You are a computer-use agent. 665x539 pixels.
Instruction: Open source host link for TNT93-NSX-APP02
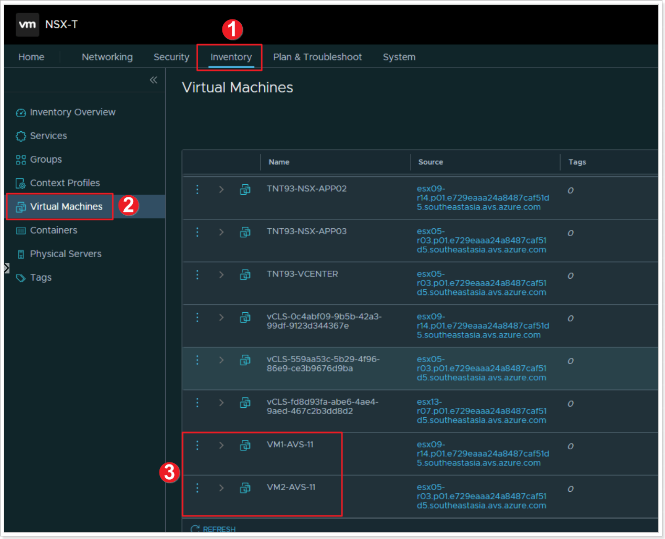[483, 198]
